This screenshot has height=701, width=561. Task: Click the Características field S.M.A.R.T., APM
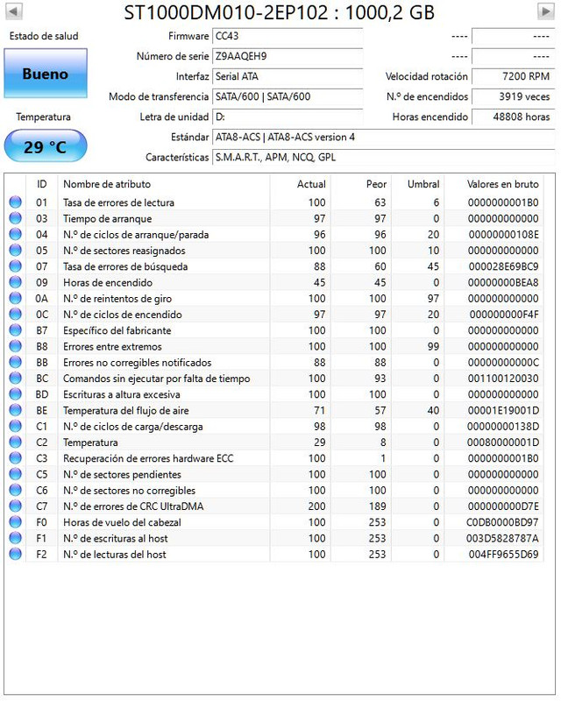[383, 158]
